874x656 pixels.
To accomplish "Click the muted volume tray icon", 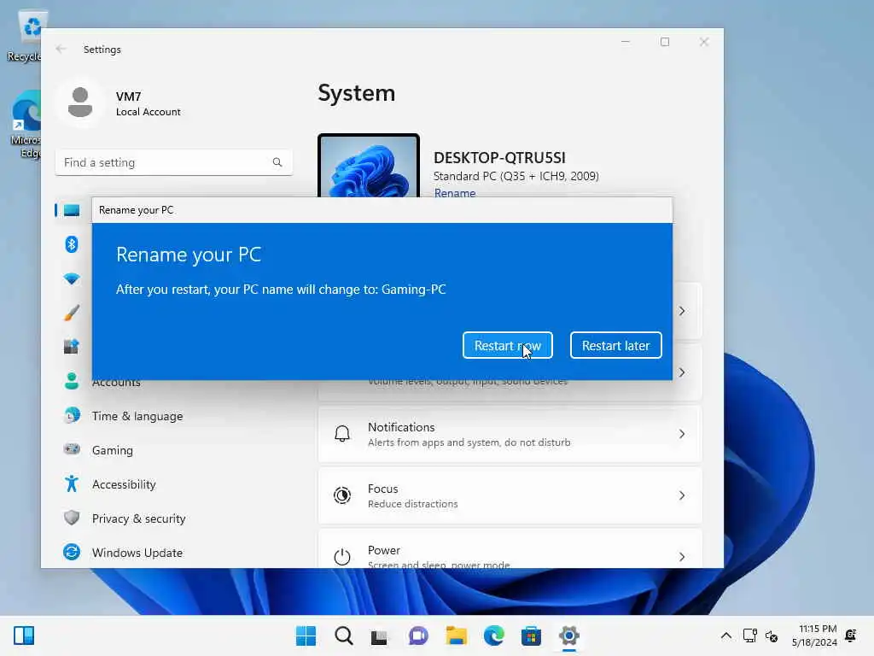I will click(772, 635).
